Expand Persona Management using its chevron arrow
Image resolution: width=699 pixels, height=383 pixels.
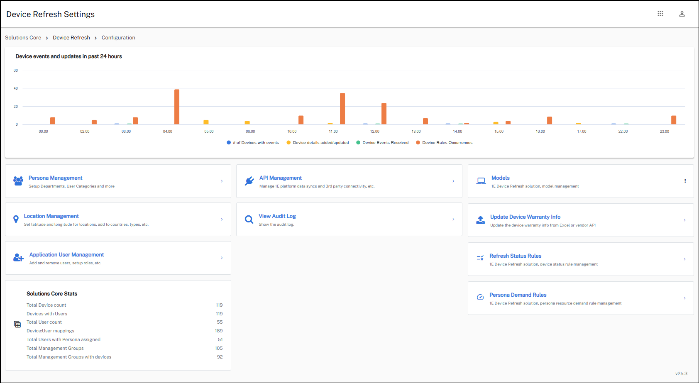point(222,181)
